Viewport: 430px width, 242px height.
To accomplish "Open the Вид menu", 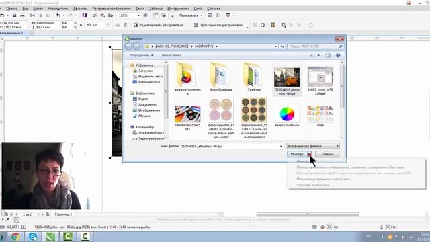I will click(26, 9).
